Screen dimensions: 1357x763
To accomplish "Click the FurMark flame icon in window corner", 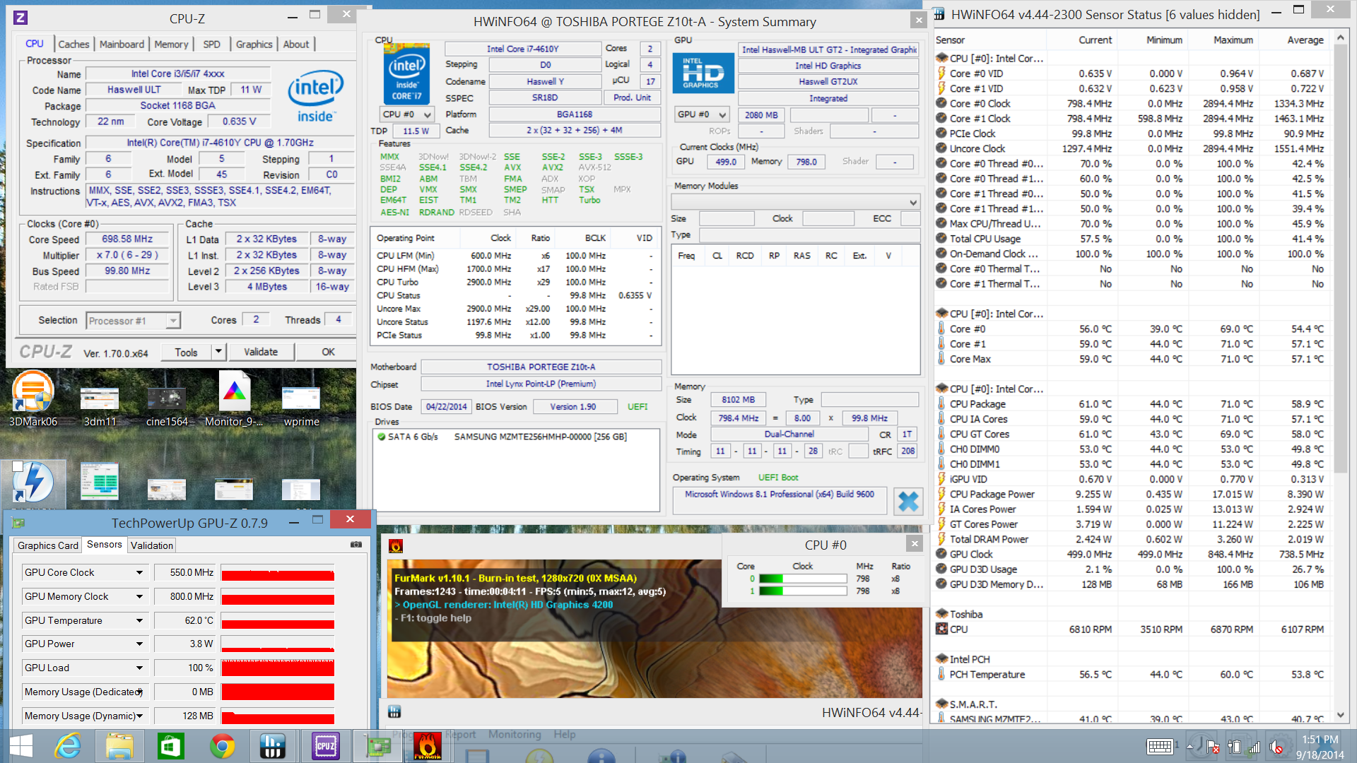I will 396,545.
